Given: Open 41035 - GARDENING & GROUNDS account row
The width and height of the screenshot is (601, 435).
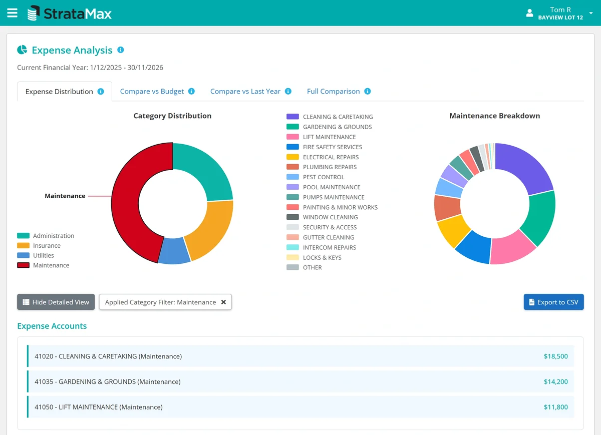Looking at the screenshot, I should tap(300, 381).
